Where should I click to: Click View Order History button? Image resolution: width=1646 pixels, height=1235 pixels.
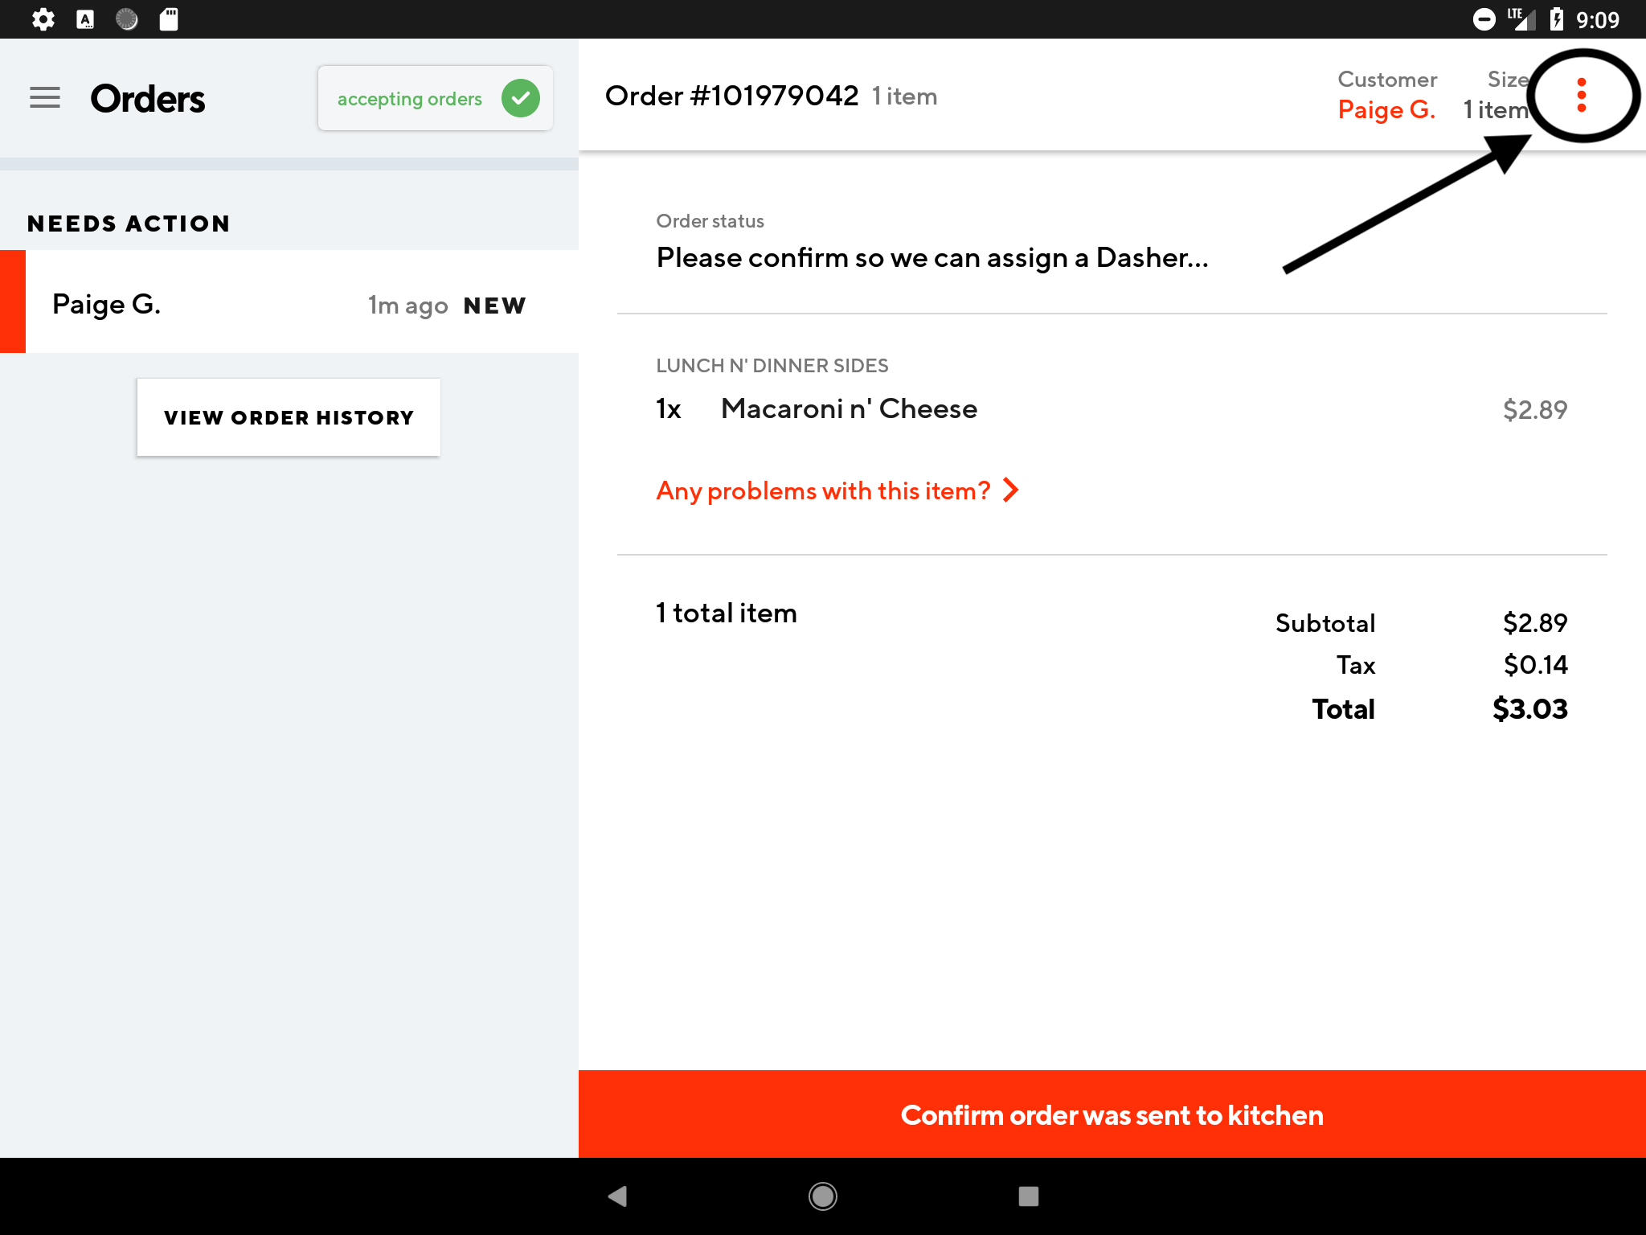tap(289, 417)
